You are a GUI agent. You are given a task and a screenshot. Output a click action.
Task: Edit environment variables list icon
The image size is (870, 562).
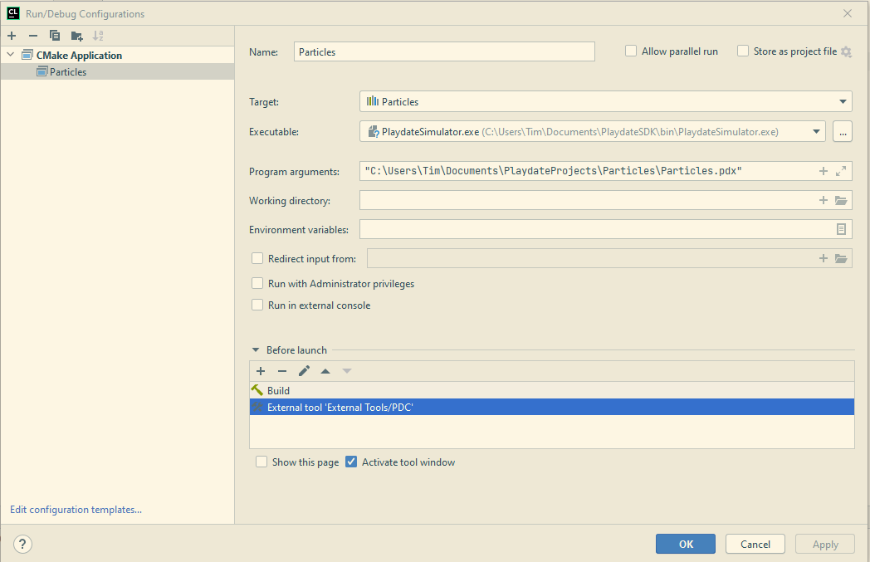pyautogui.click(x=841, y=229)
